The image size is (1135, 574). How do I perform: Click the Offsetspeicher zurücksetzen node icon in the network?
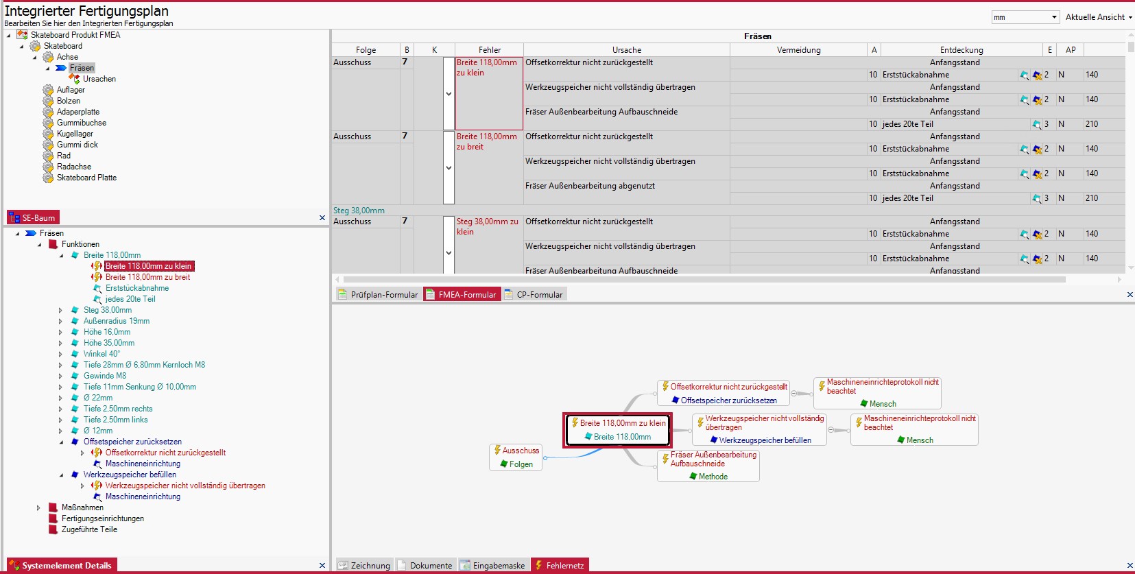[676, 400]
